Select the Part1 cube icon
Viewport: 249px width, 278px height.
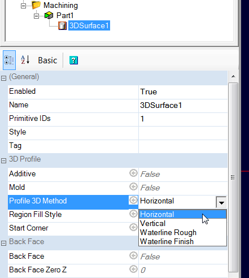pos(49,15)
